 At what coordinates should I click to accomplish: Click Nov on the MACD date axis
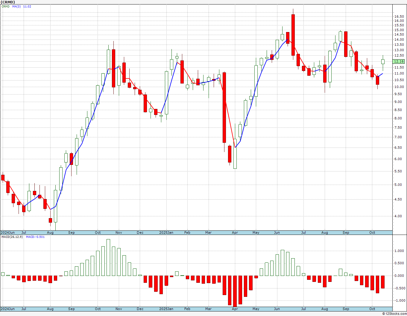[119, 309]
